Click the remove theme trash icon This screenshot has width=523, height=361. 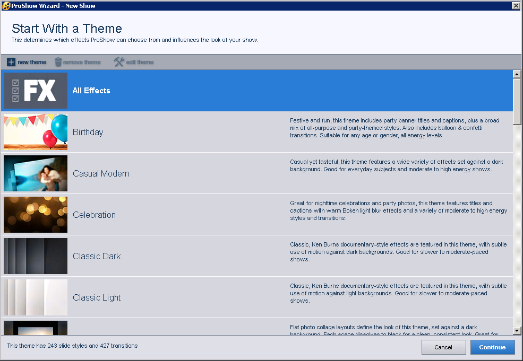[58, 62]
